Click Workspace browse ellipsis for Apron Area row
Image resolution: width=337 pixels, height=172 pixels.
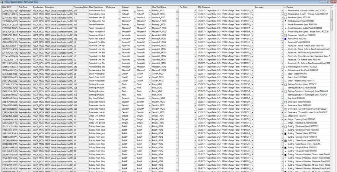[120, 39]
